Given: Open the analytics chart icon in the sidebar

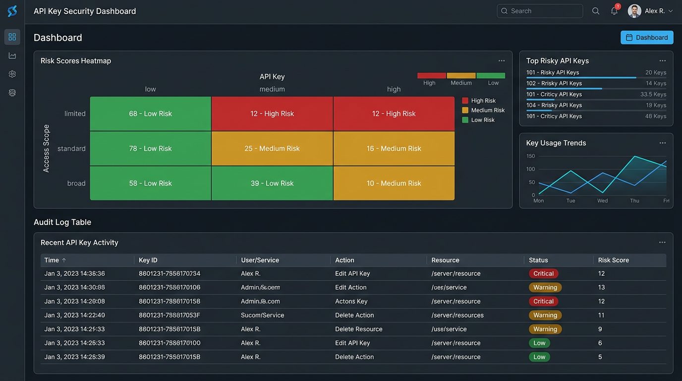Looking at the screenshot, I should pos(12,56).
